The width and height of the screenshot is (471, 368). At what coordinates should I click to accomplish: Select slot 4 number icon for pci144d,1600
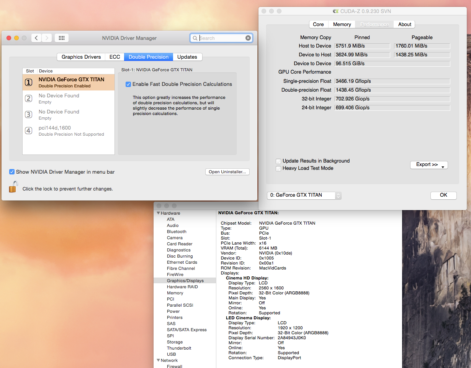click(29, 131)
